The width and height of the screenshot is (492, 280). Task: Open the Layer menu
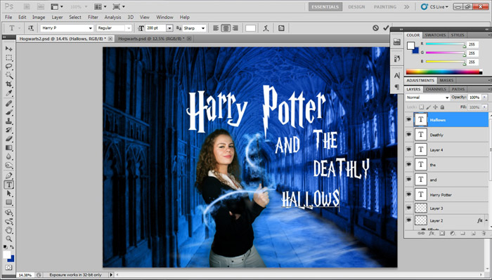pos(57,18)
